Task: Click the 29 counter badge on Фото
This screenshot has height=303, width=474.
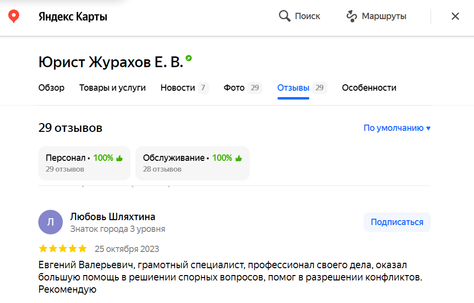Action: pyautogui.click(x=255, y=88)
